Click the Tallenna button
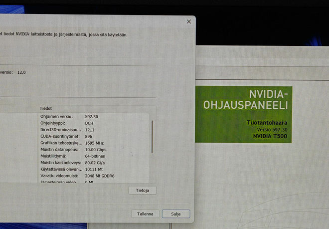This screenshot has height=229, width=329. coord(145,214)
